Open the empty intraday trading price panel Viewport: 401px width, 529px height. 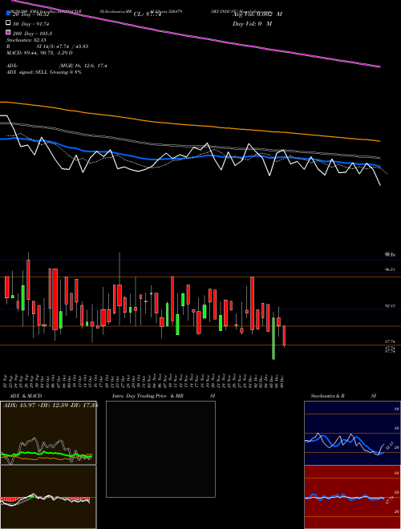click(160, 449)
